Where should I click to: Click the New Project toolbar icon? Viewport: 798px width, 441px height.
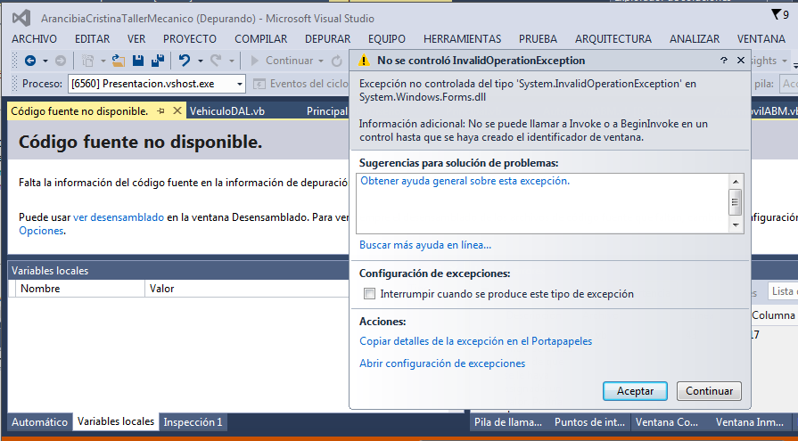88,61
